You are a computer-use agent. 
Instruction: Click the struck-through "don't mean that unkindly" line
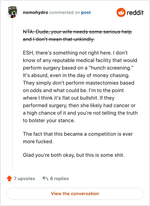click(x=59, y=39)
